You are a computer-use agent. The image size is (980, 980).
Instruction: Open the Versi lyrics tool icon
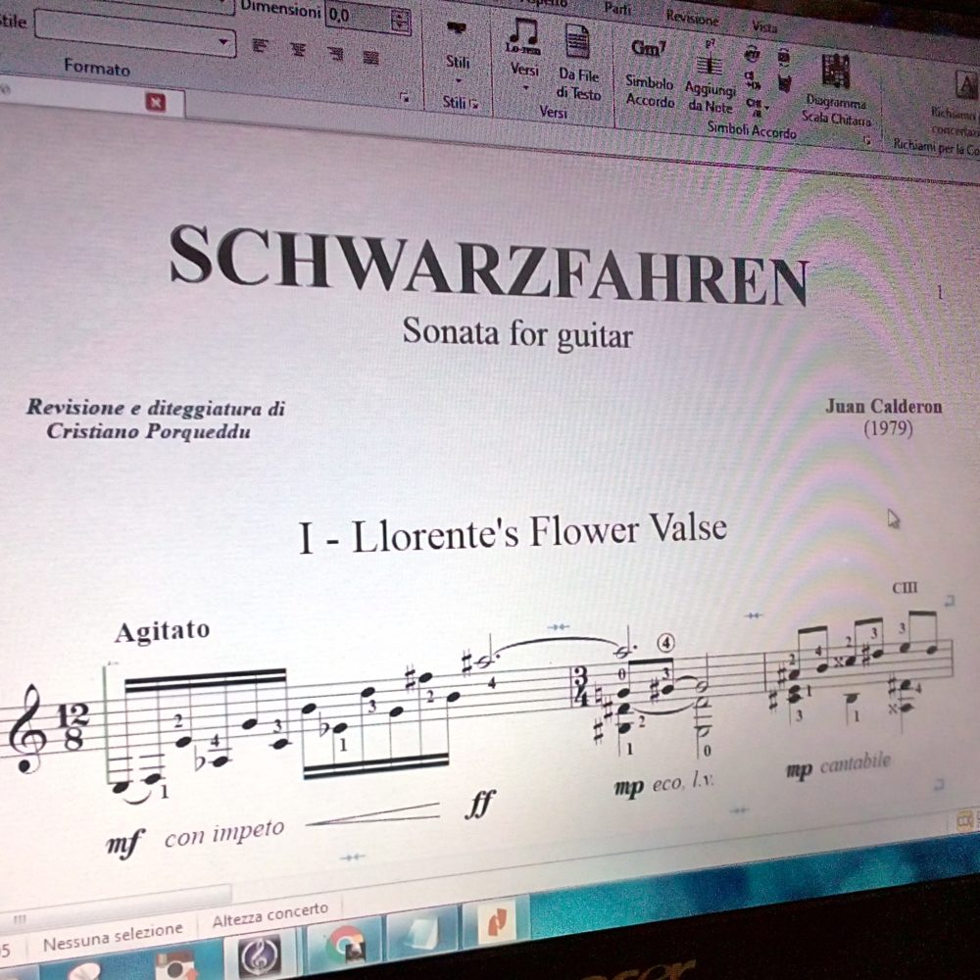pyautogui.click(x=523, y=37)
